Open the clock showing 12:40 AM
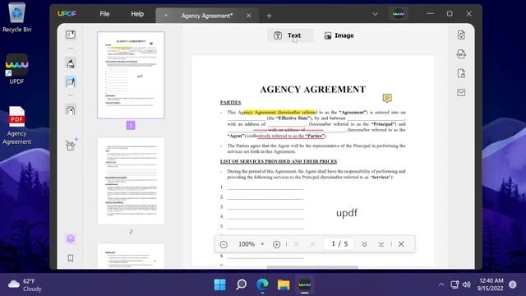Screen dimensions: 526x296 point(491,284)
